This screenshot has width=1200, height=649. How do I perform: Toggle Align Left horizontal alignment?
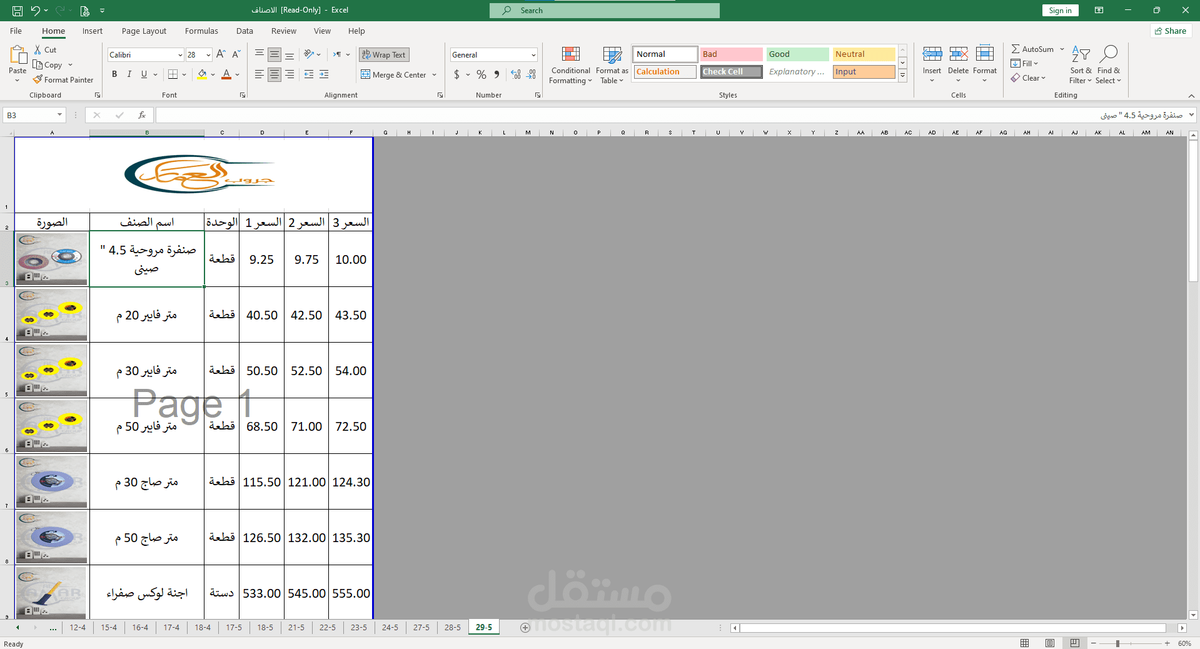tap(260, 74)
